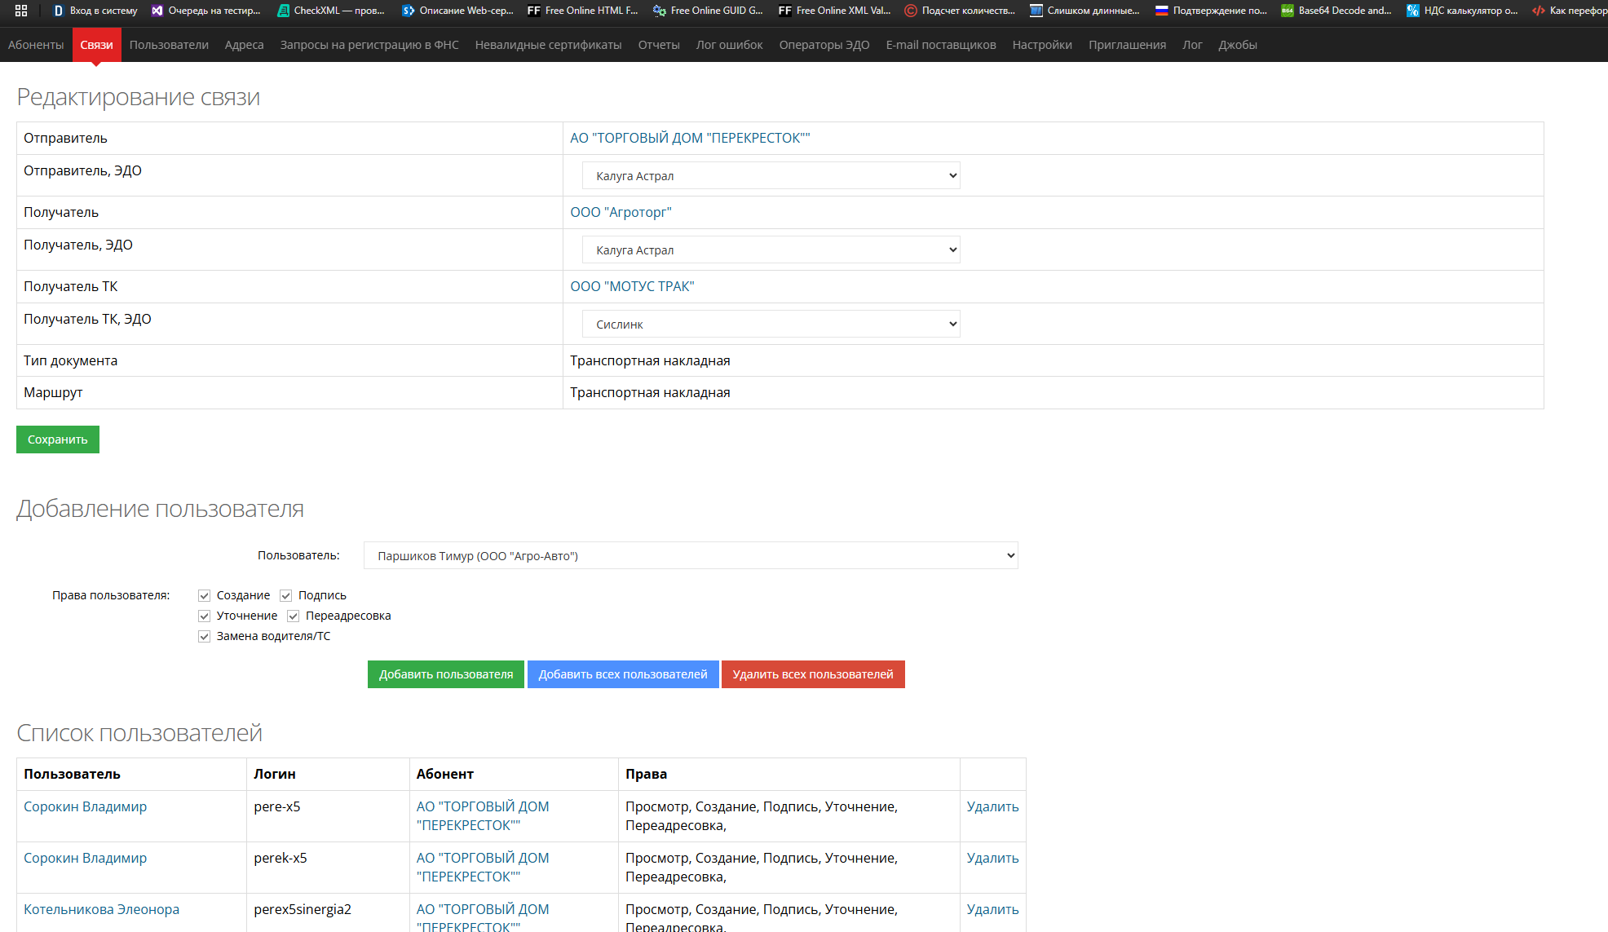The height and width of the screenshot is (932, 1608).
Task: Toggle the 'Замена водителя/ТС' checkbox
Action: [204, 637]
